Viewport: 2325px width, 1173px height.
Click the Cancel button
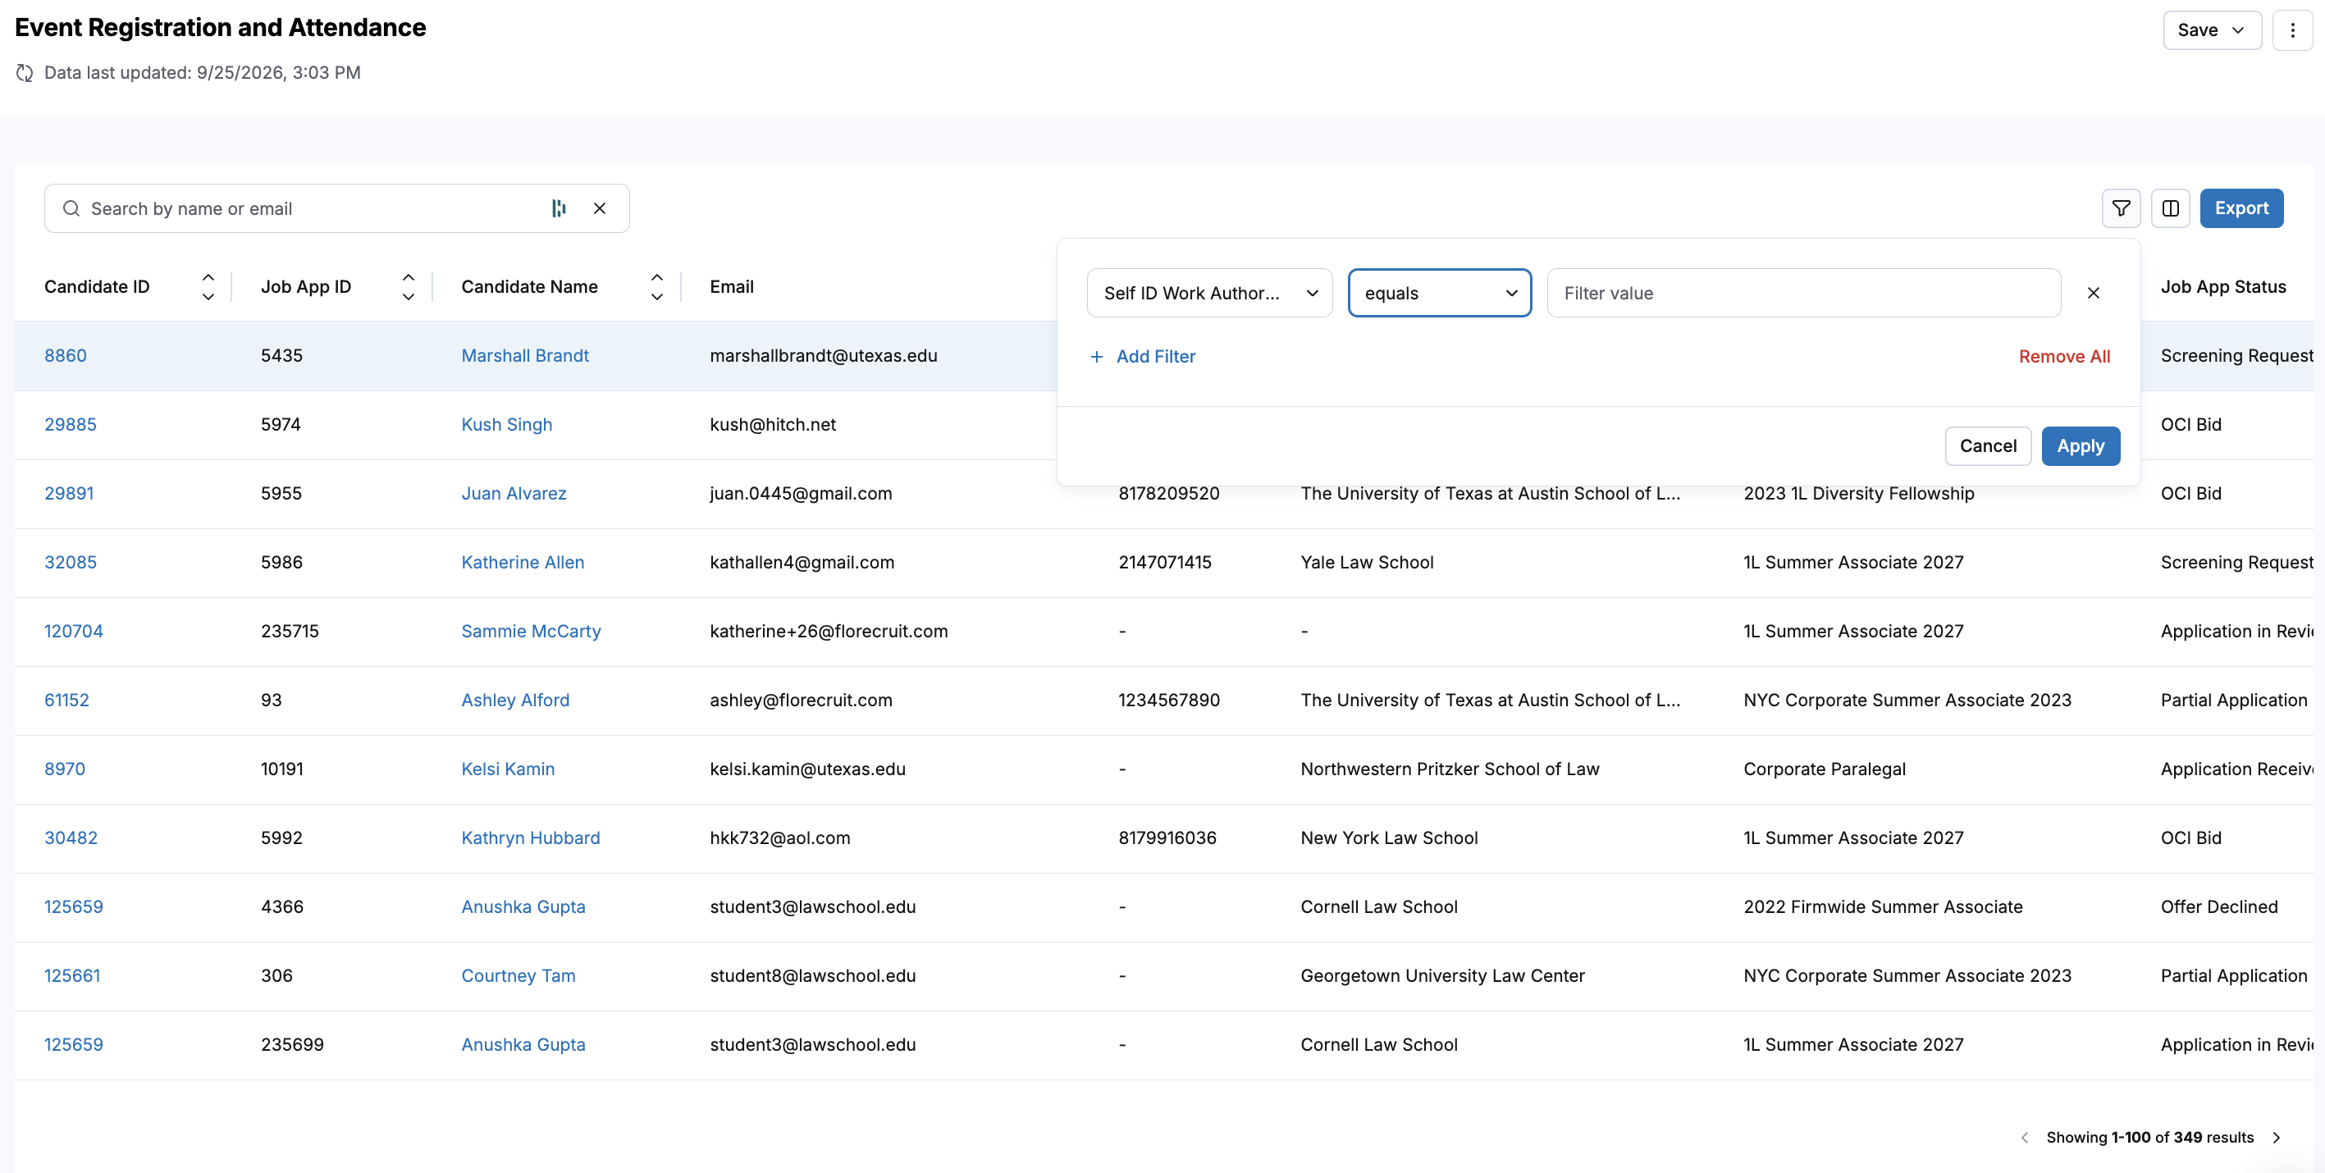point(1989,445)
